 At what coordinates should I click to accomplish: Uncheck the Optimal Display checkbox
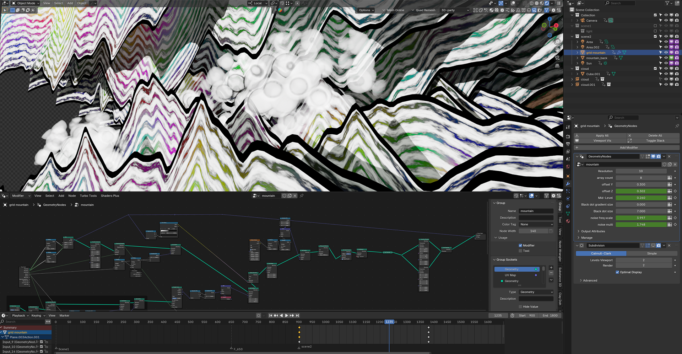click(x=617, y=272)
